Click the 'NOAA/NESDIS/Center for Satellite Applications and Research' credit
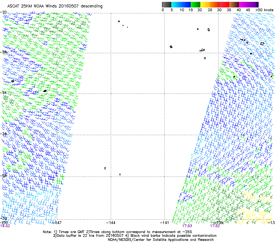Screen dimensions: 275x242 pyautogui.click(x=161, y=240)
